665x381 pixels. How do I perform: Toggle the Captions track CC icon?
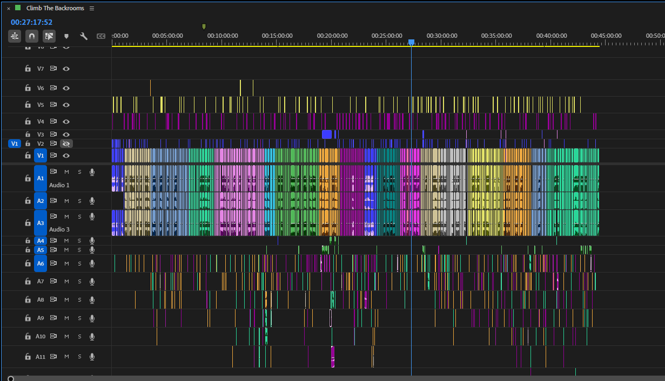click(x=101, y=36)
